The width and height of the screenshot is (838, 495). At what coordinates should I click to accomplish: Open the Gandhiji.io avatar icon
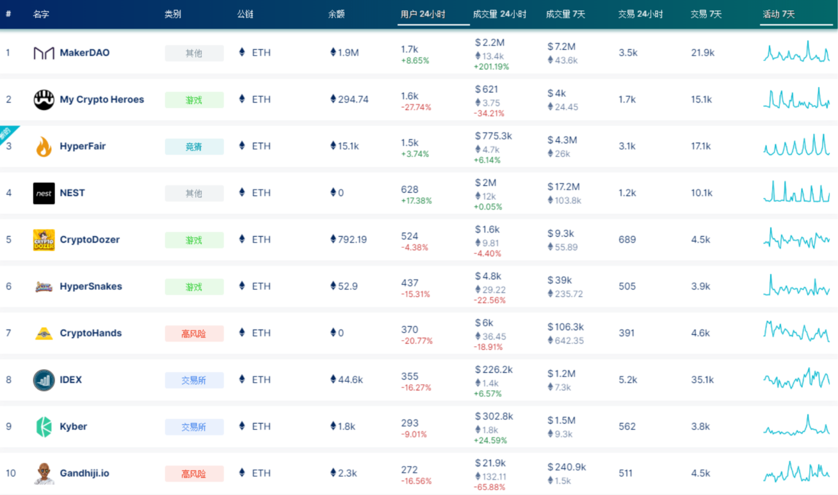point(44,474)
